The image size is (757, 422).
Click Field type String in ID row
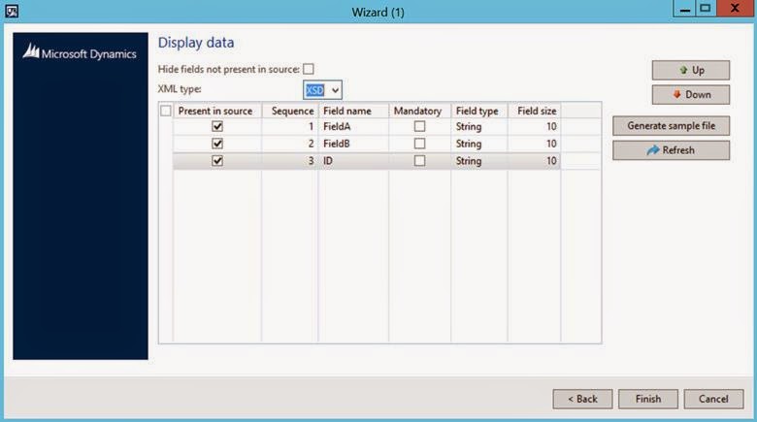tap(478, 161)
